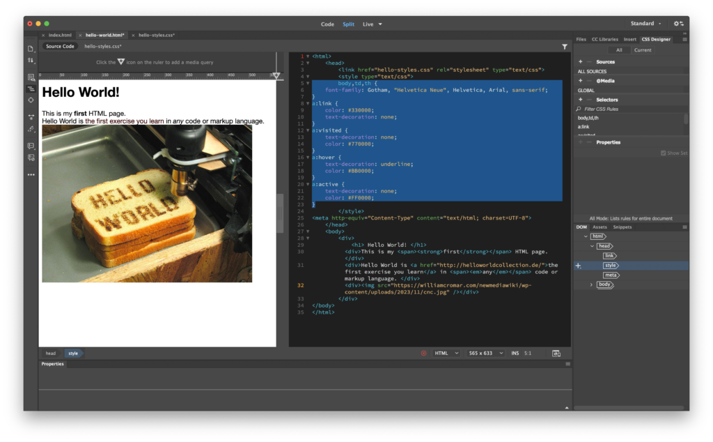Screen dimensions: 713x442
Task: Toggle the Show Set checkbox
Action: point(663,153)
